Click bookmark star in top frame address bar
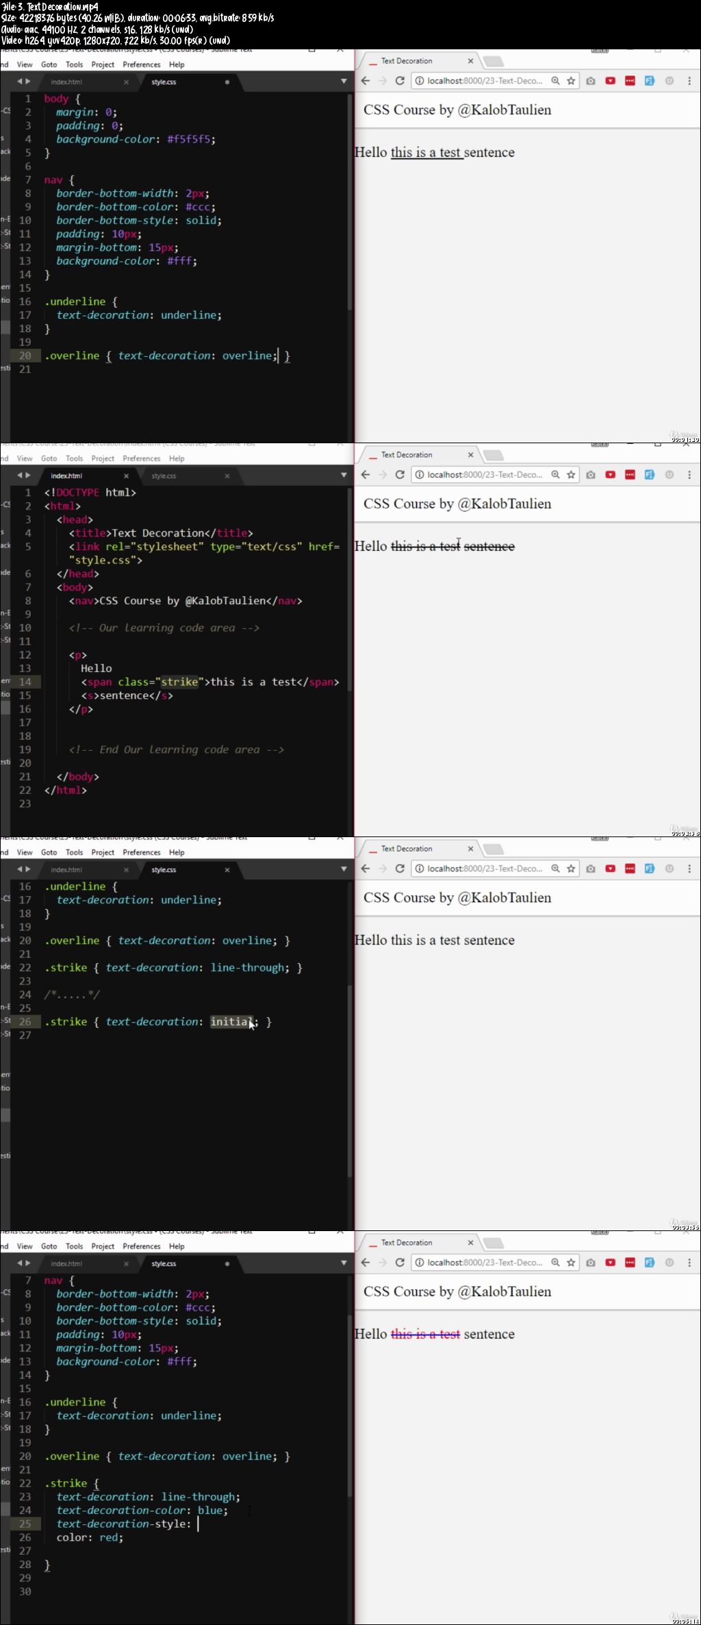 (571, 81)
